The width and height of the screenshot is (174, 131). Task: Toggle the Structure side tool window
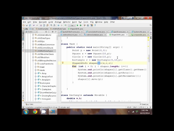pos(23,47)
